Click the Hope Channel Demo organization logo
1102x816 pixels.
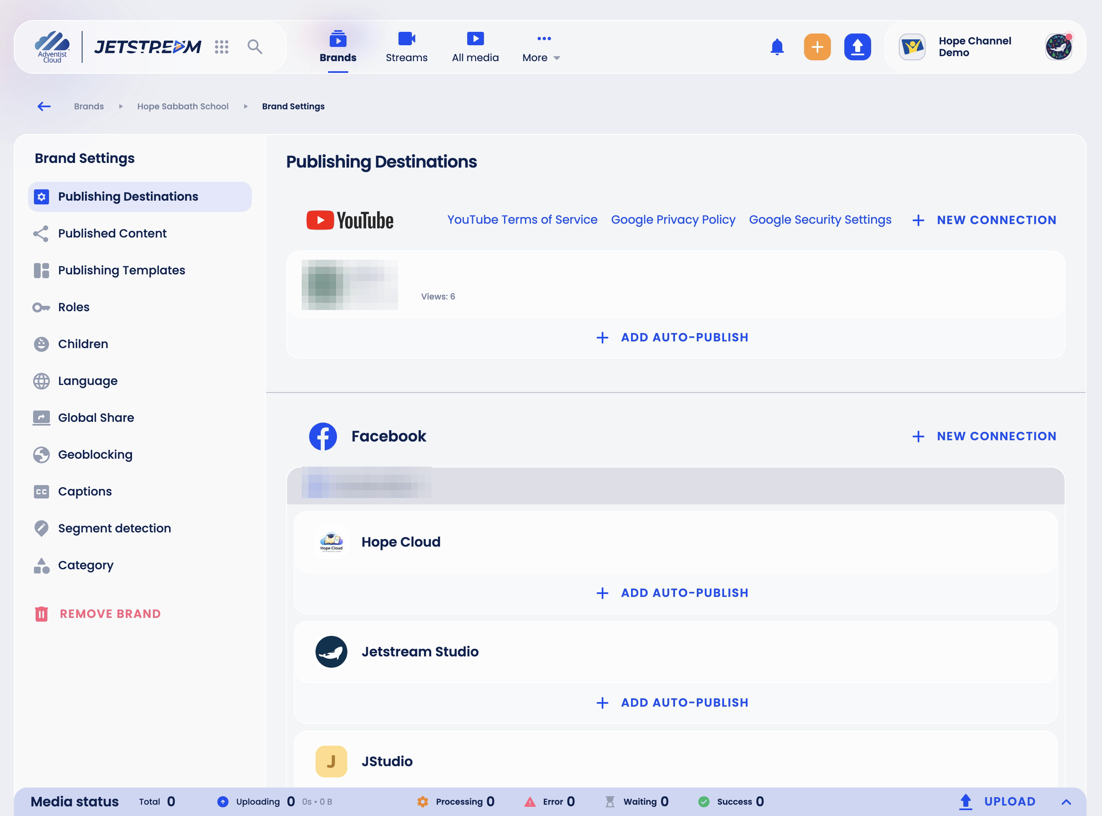click(x=912, y=47)
